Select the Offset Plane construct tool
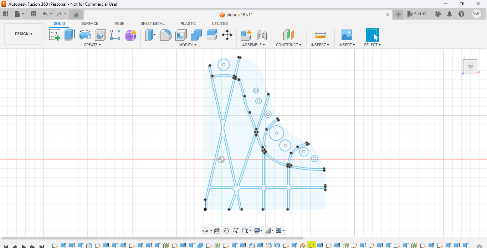487x248 pixels. pyautogui.click(x=288, y=35)
